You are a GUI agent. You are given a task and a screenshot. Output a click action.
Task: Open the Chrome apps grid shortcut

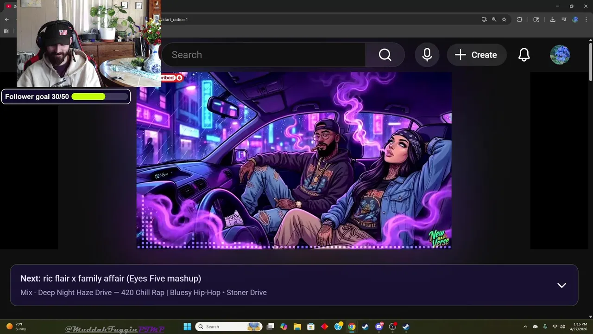pos(6,31)
